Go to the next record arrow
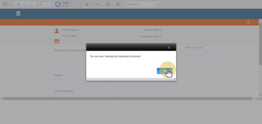The image size is (262, 124). point(30,4)
